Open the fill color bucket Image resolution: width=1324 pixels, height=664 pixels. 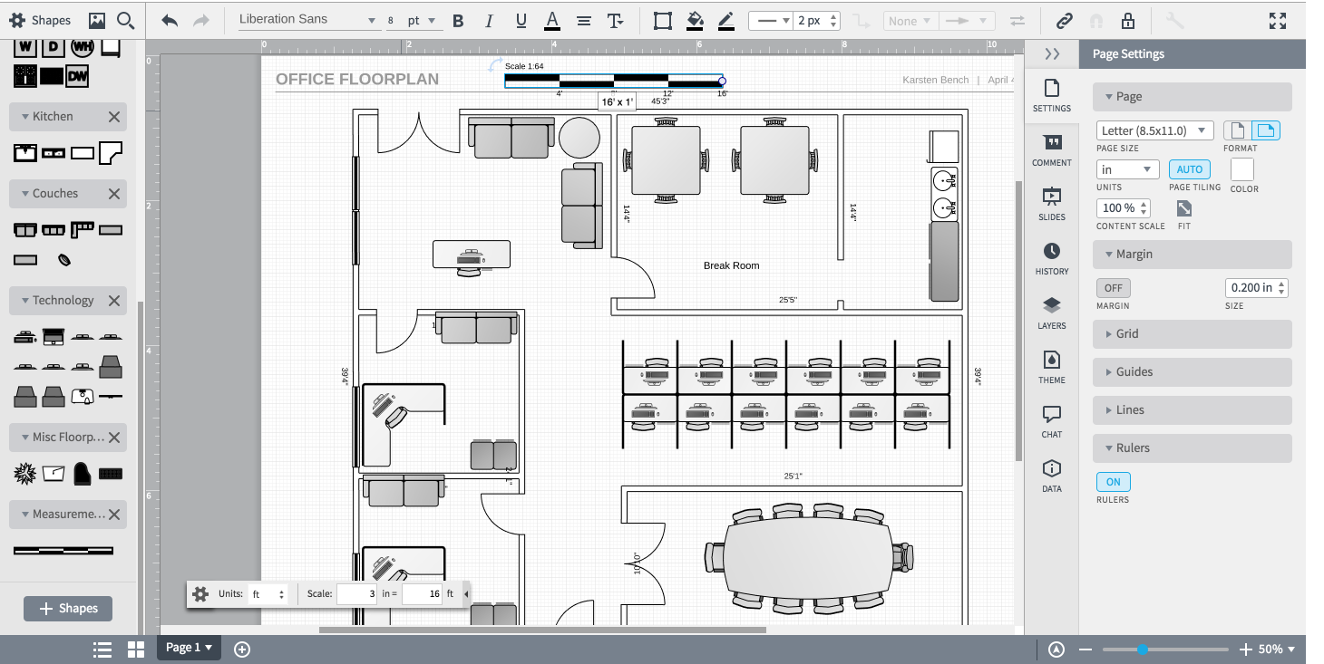[x=695, y=21]
